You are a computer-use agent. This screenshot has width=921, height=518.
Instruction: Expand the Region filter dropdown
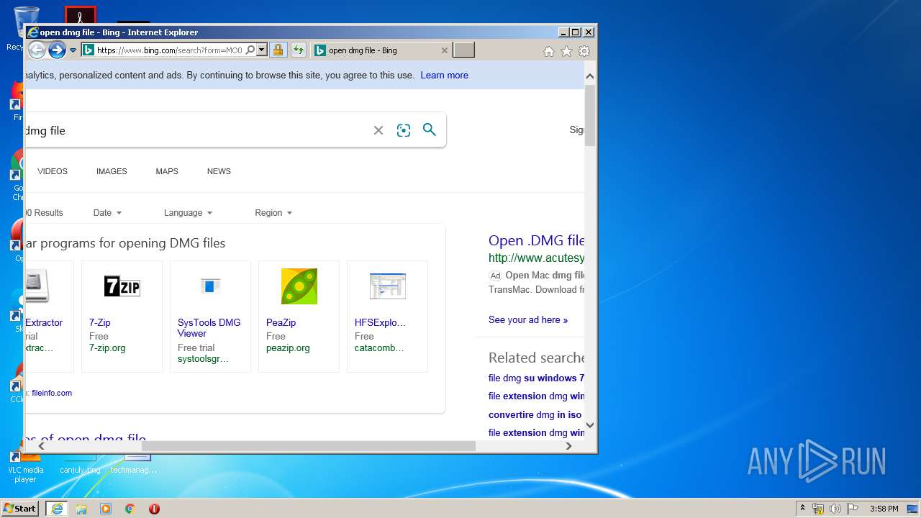273,213
